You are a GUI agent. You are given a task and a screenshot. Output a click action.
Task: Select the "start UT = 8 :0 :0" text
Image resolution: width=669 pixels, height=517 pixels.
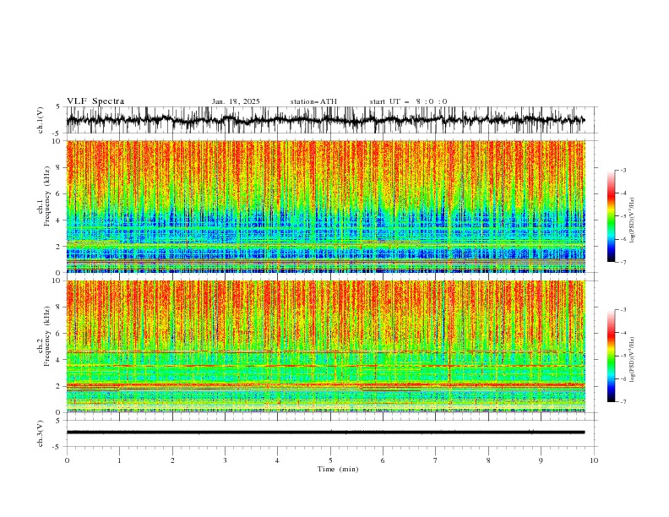pos(408,101)
